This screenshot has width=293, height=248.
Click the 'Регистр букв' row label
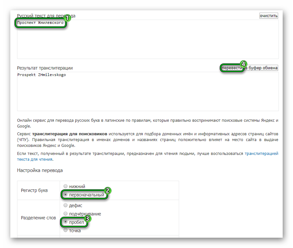click(x=34, y=190)
